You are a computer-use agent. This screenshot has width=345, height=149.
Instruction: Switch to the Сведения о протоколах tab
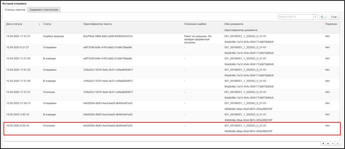44,10
